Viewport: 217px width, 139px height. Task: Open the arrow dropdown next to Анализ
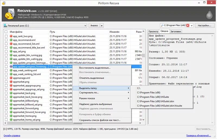pos(102,26)
